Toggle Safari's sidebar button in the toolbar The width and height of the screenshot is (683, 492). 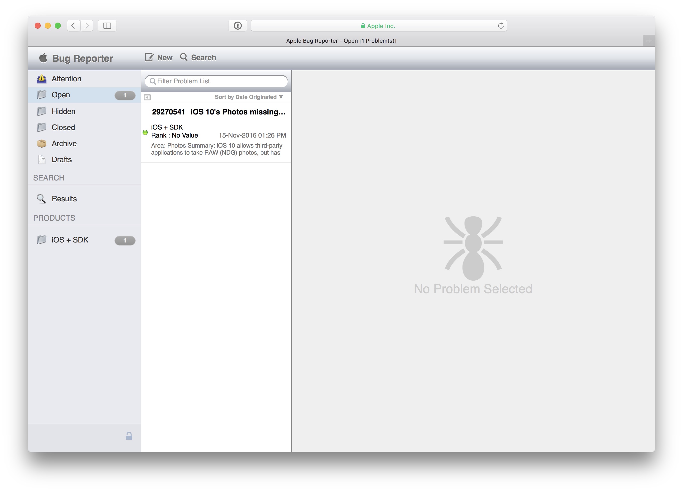[107, 26]
